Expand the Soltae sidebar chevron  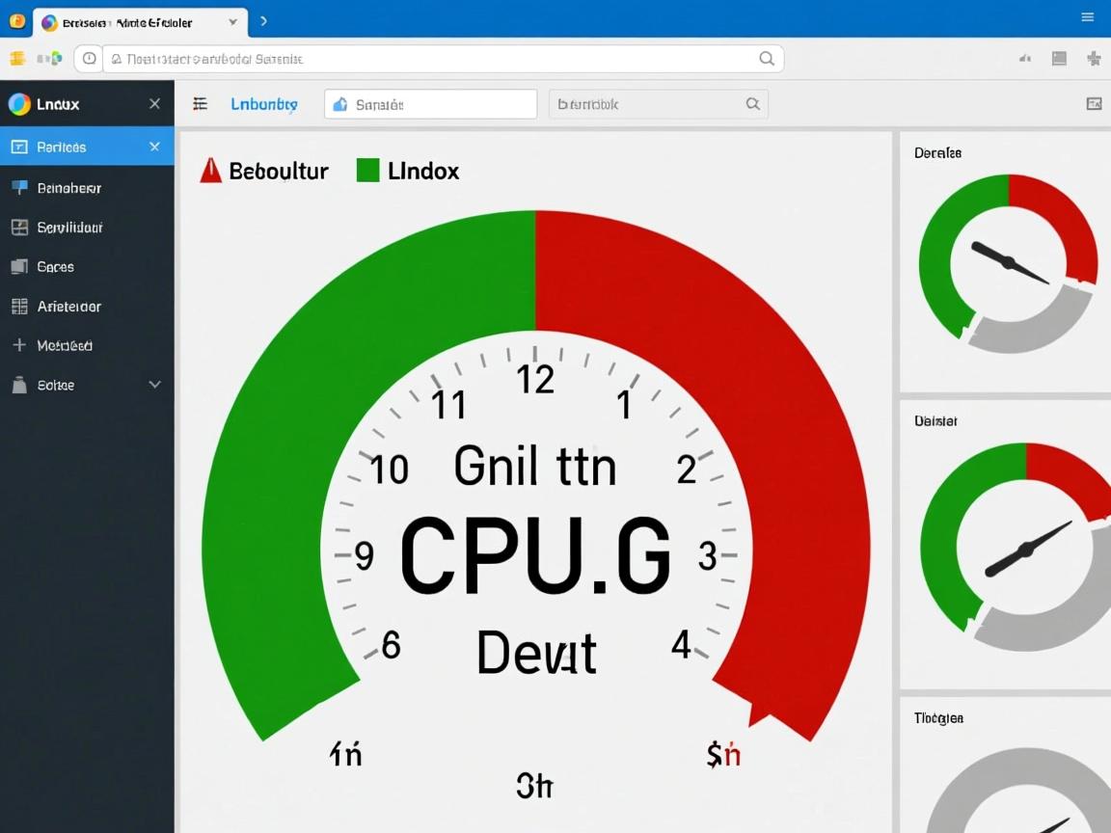pyautogui.click(x=154, y=384)
